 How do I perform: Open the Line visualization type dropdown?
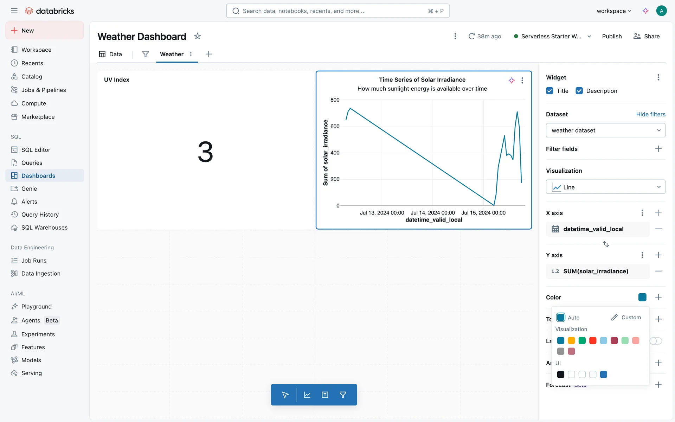click(x=605, y=187)
